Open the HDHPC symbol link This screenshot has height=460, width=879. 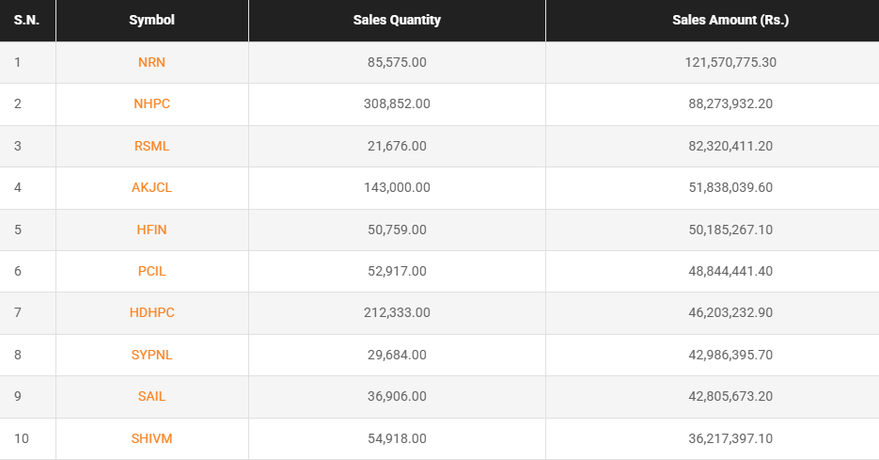pyautogui.click(x=151, y=312)
